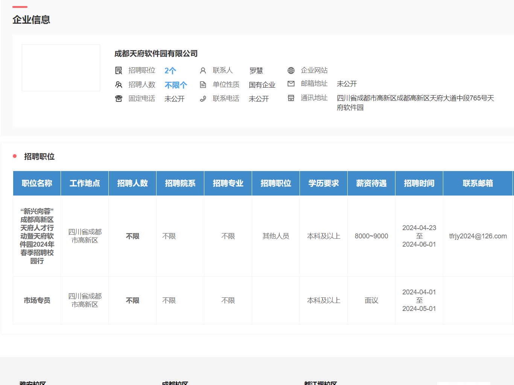This screenshot has width=514, height=385.
Task: Click the fixed telephone icon
Action: pos(119,99)
